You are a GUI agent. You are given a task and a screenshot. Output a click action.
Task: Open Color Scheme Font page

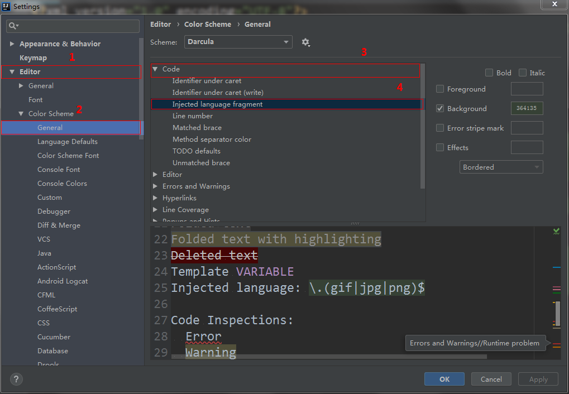[68, 156]
